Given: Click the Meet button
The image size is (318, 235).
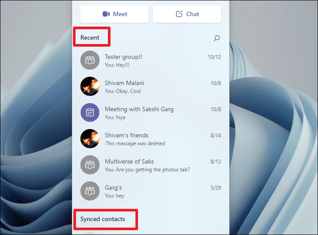Looking at the screenshot, I should 114,14.
